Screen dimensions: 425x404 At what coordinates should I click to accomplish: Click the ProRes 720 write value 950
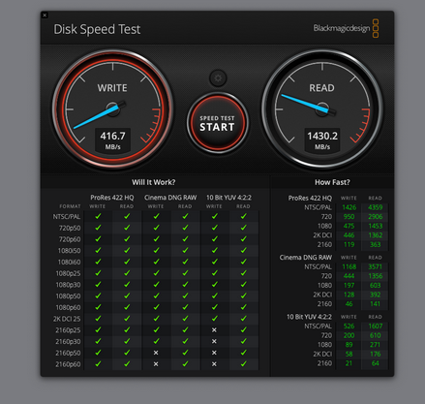(x=349, y=217)
